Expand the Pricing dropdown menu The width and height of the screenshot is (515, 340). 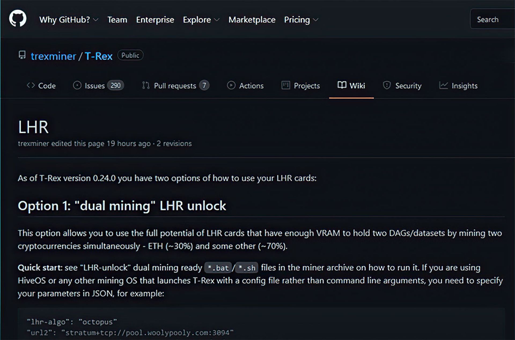(301, 20)
